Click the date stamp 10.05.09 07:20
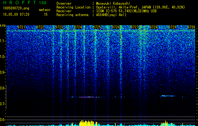This screenshot has height=126, width=198. pyautogui.click(x=16, y=14)
